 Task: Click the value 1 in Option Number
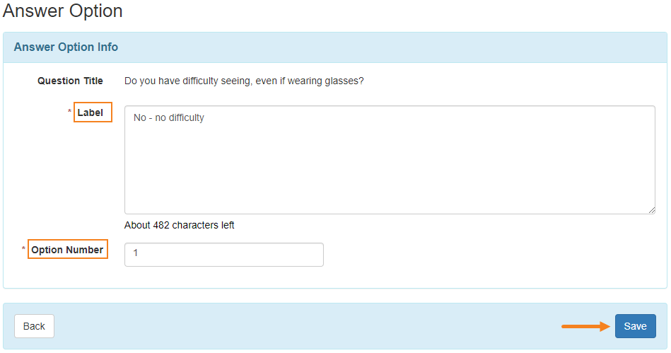(x=136, y=253)
